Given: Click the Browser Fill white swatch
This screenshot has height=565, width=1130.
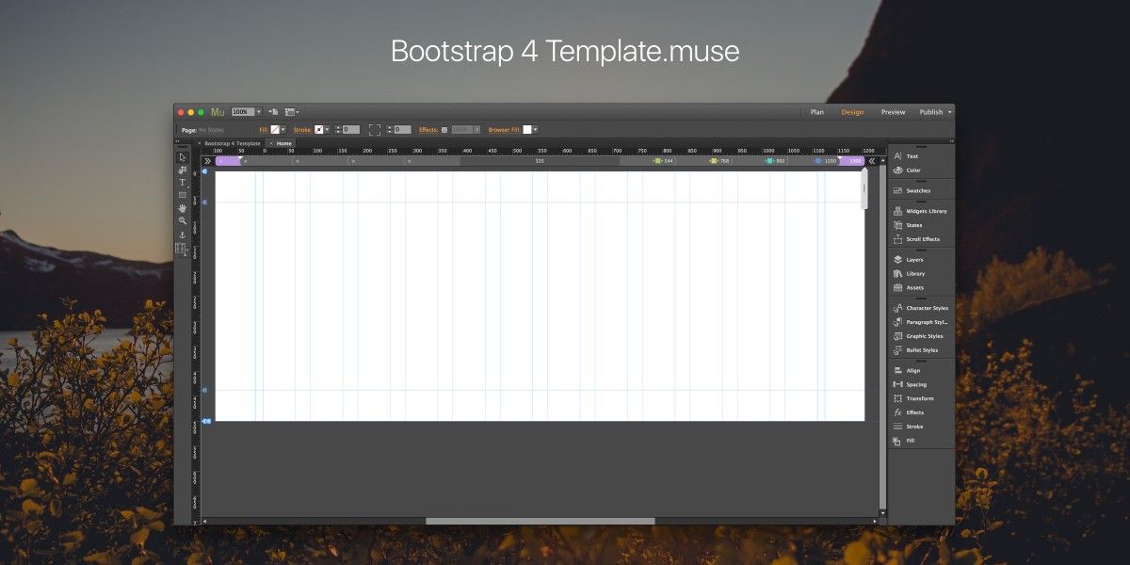Looking at the screenshot, I should (x=527, y=129).
